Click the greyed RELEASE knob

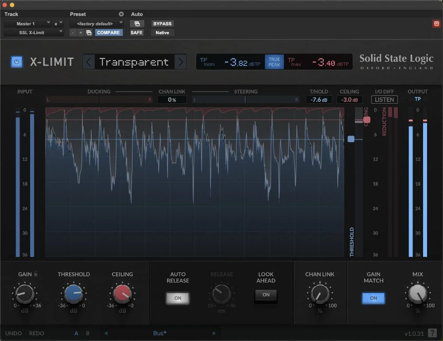click(221, 294)
